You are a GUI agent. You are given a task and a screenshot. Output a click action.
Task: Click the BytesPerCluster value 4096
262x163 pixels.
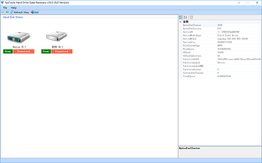[x=220, y=25]
